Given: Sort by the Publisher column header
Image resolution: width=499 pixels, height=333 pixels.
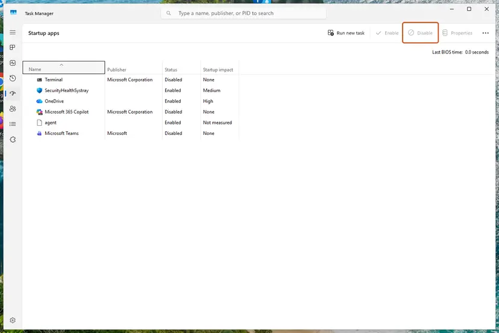Looking at the screenshot, I should 133,69.
